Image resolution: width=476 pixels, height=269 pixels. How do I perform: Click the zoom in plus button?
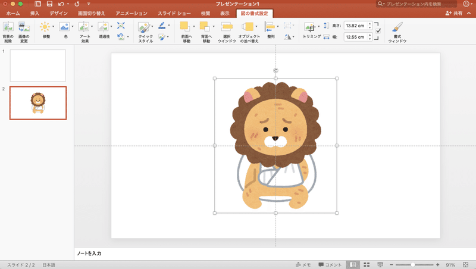[437, 265]
